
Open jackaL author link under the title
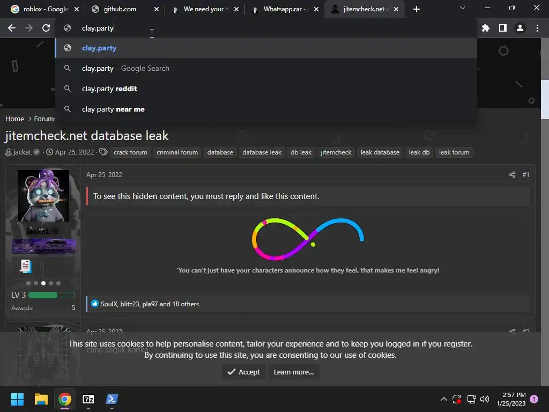[x=23, y=152]
